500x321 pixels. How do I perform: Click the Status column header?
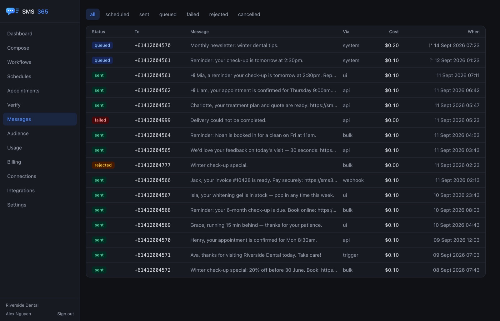pyautogui.click(x=98, y=32)
